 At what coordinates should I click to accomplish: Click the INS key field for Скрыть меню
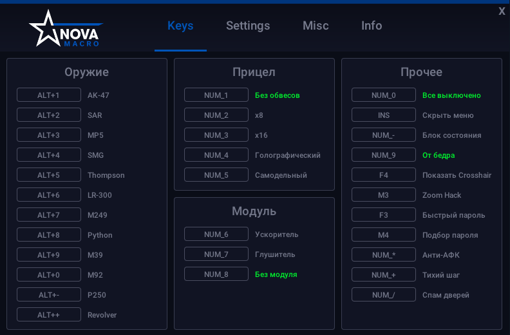(x=383, y=115)
